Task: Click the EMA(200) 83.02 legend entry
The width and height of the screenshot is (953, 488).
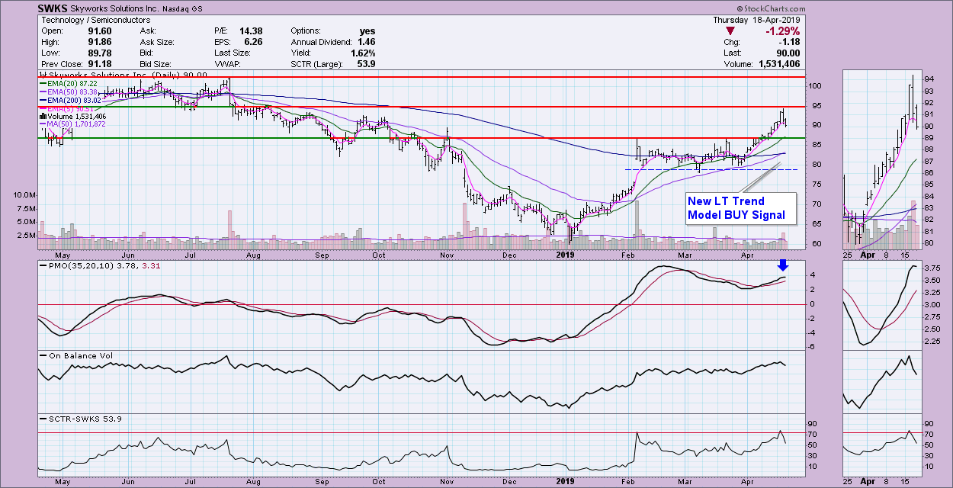Action: coord(70,101)
